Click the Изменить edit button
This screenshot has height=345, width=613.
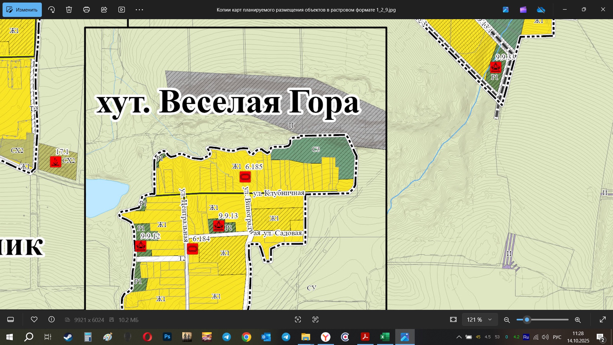coord(22,10)
